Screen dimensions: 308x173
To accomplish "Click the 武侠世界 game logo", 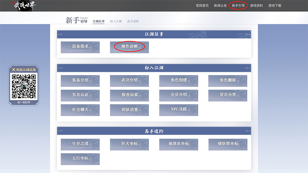I will click(x=24, y=6).
